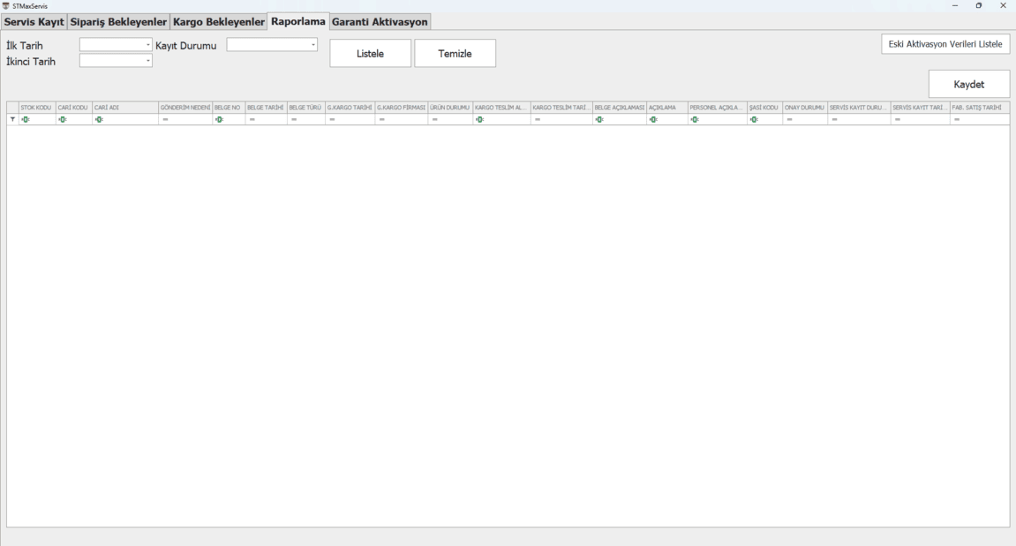
Task: Click the PERSONEL AÇIKLA... column header
Action: tap(718, 108)
